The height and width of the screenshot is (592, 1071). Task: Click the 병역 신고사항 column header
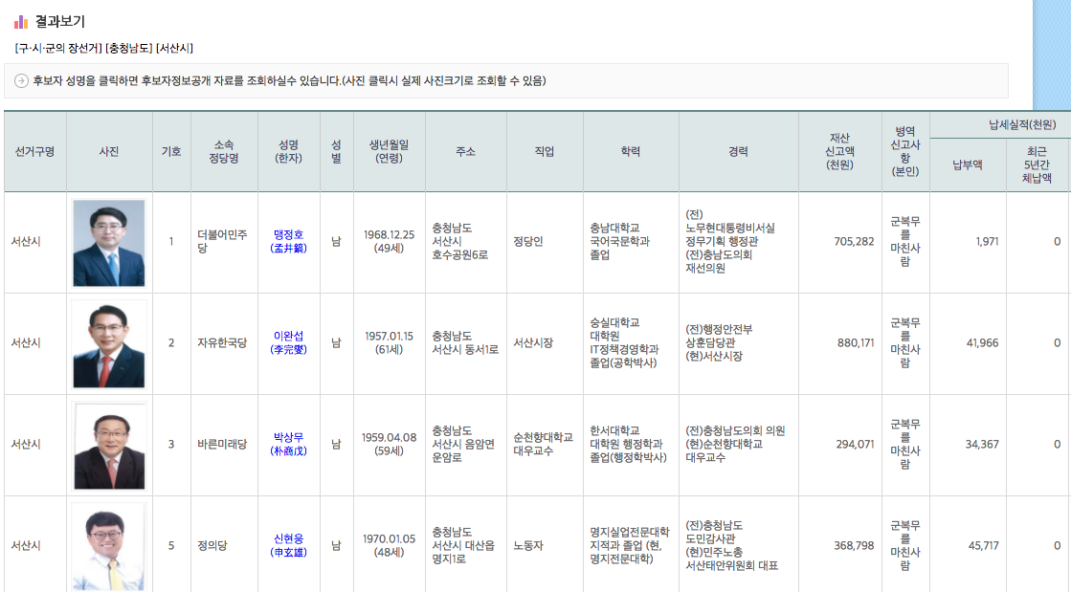(x=905, y=151)
